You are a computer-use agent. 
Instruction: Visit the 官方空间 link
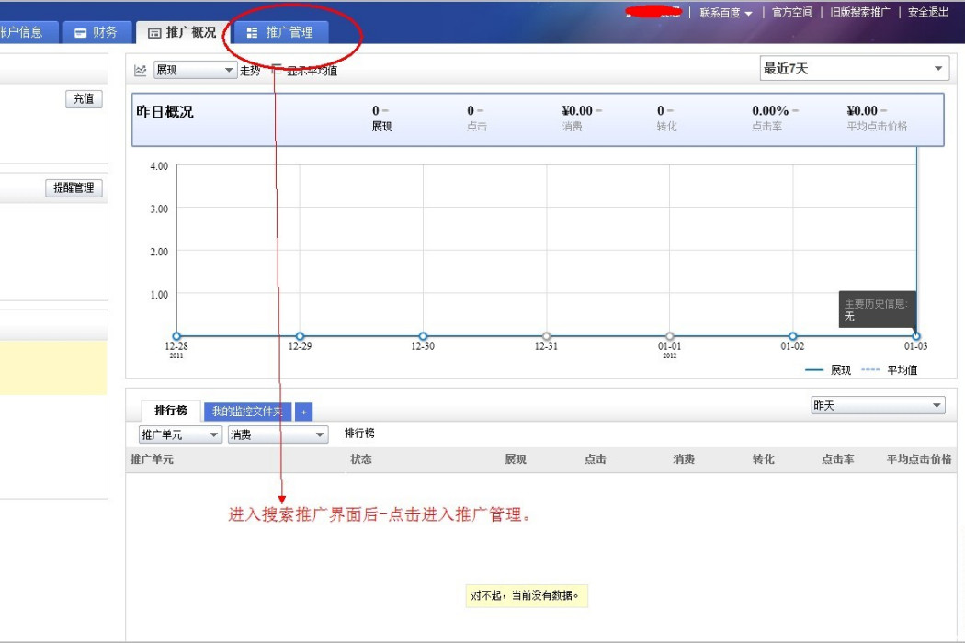tap(792, 12)
